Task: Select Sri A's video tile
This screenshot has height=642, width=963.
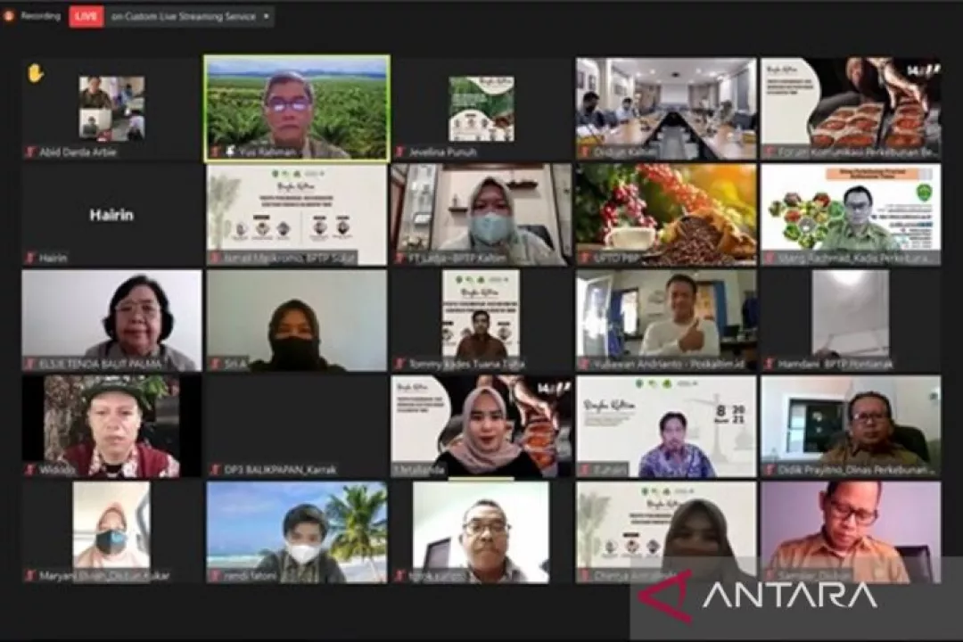Action: pos(297,321)
